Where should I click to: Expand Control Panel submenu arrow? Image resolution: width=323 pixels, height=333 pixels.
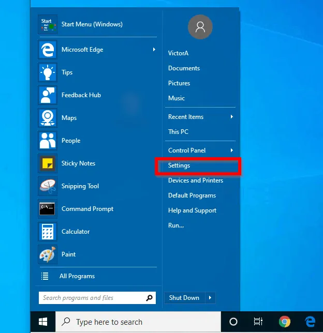(231, 150)
